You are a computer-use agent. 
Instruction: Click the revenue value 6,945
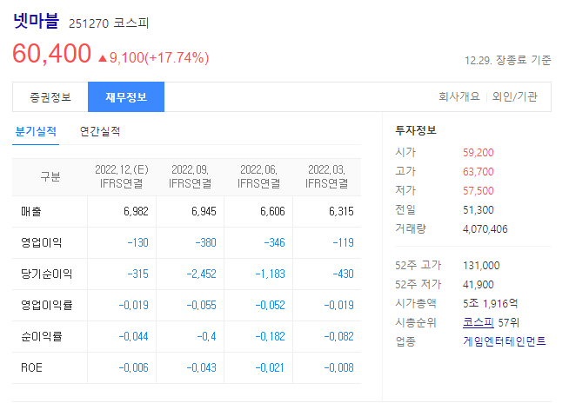click(204, 211)
